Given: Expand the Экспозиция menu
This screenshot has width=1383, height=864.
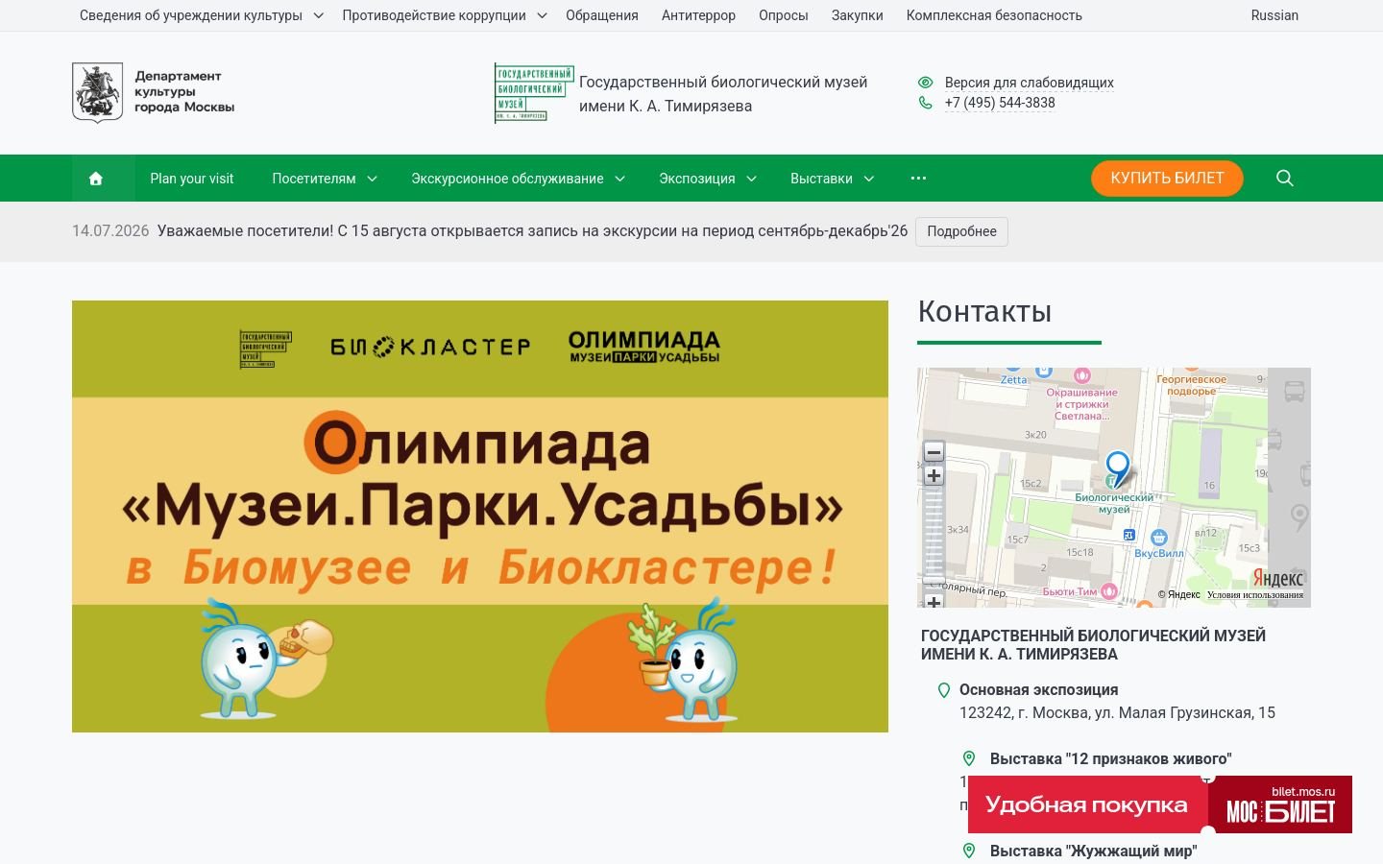Looking at the screenshot, I should [708, 179].
